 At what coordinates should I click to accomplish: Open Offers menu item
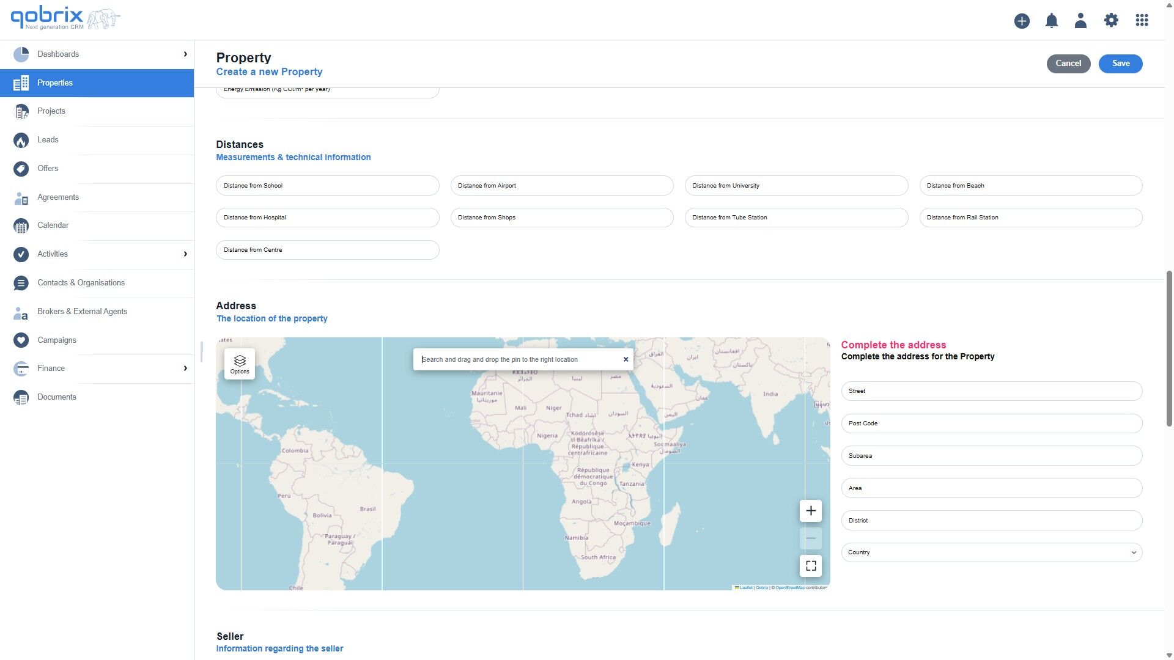pos(97,169)
